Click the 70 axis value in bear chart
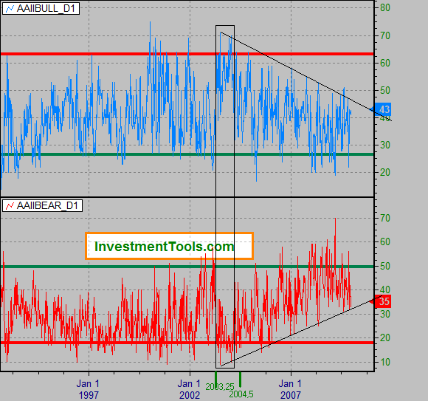 (385, 218)
